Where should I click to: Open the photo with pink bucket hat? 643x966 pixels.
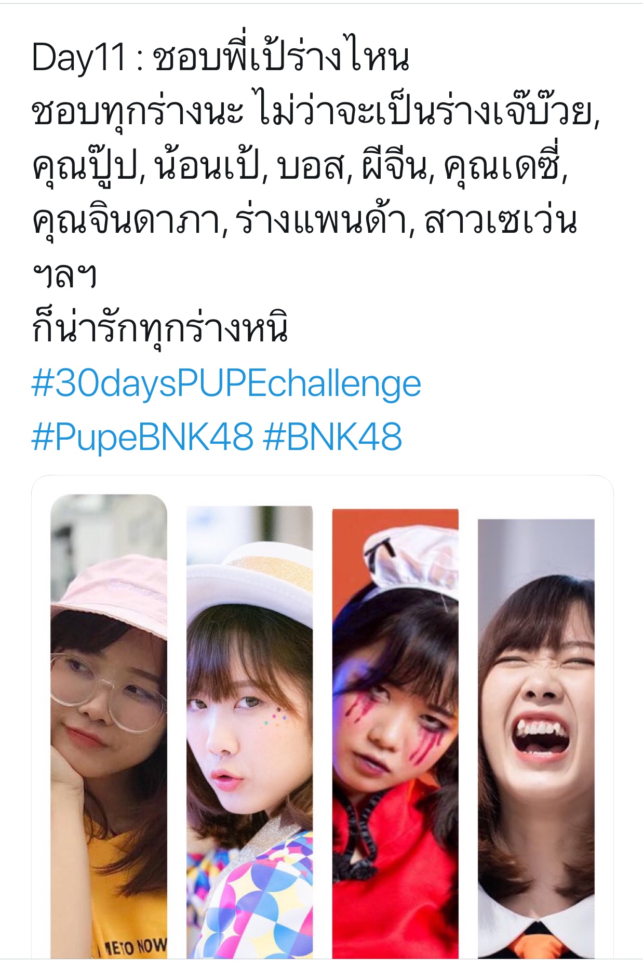(x=109, y=726)
